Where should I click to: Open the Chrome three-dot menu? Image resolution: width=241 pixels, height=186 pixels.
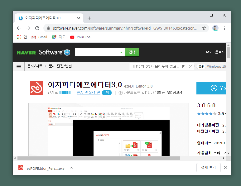(x=224, y=28)
